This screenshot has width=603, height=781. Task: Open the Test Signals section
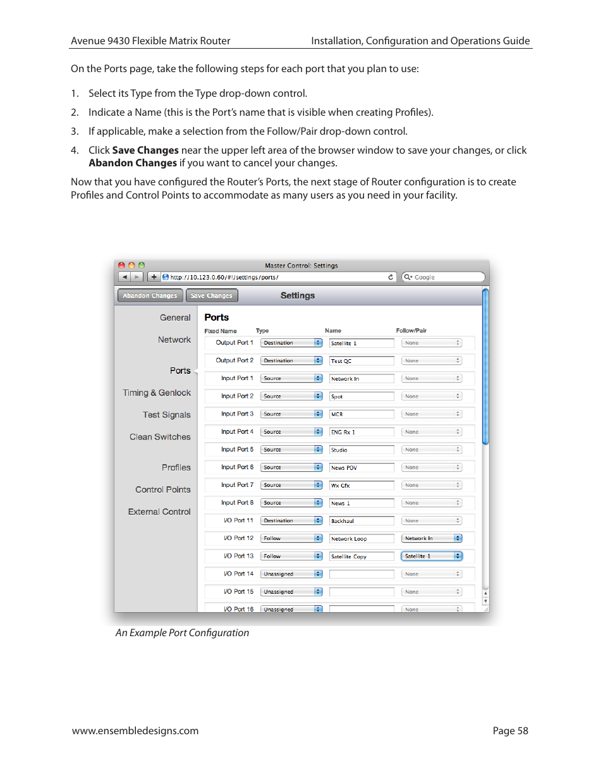pos(167,415)
